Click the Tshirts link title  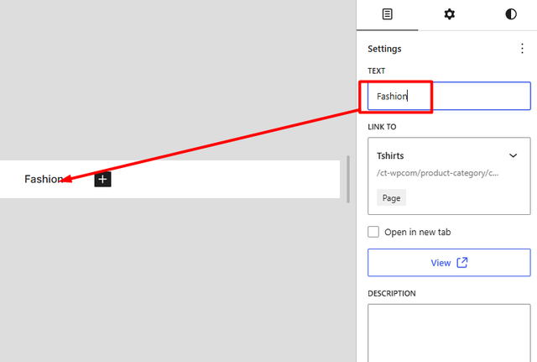click(390, 155)
